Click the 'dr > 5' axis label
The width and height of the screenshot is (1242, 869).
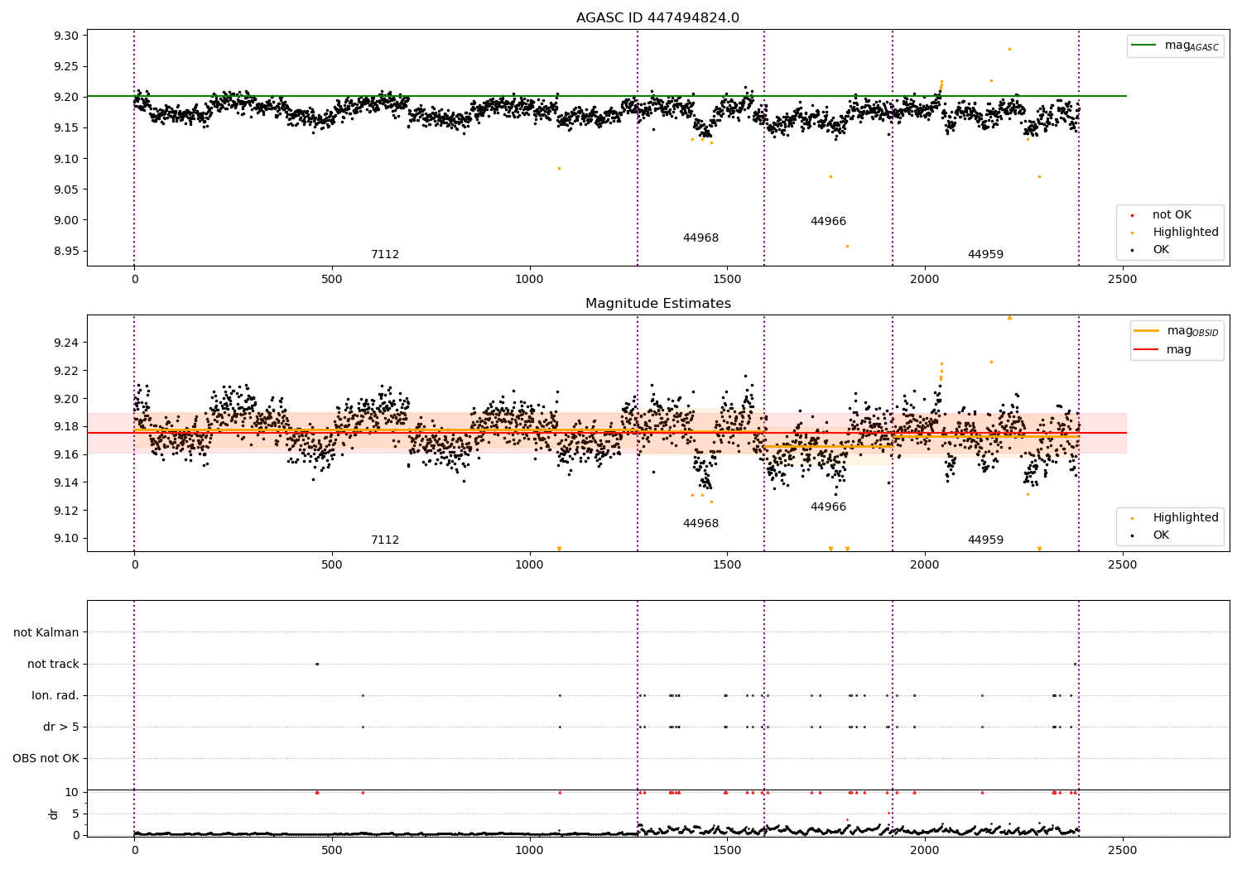pyautogui.click(x=61, y=727)
